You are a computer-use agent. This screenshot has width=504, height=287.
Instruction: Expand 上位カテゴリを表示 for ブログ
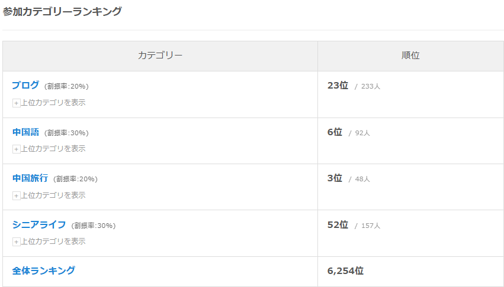pyautogui.click(x=53, y=103)
